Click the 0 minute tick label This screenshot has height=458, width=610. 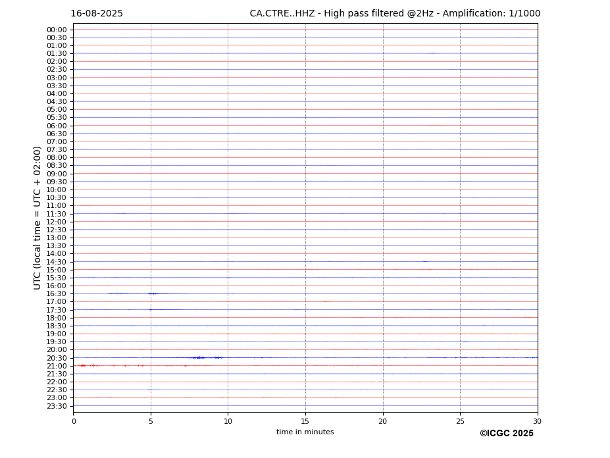74,421
